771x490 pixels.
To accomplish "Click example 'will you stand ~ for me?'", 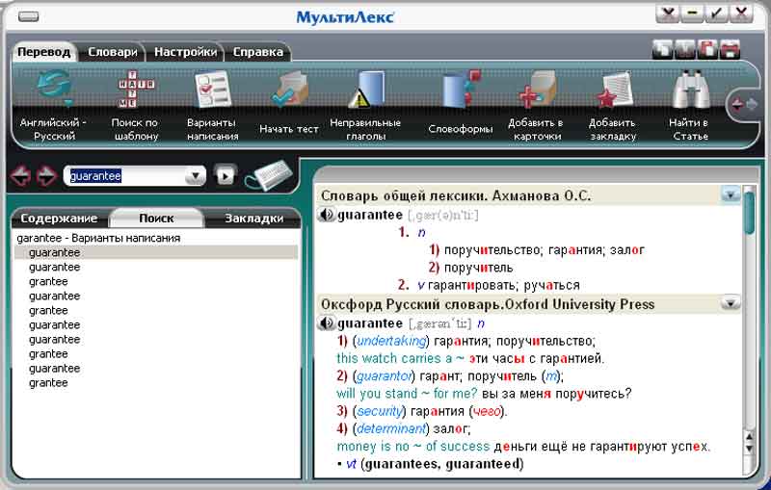I will point(407,394).
